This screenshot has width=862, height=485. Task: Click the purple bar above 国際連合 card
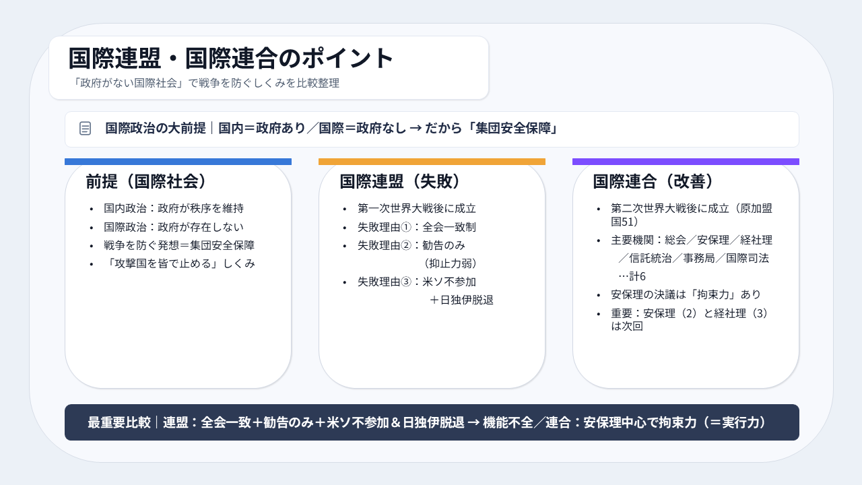pyautogui.click(x=686, y=162)
